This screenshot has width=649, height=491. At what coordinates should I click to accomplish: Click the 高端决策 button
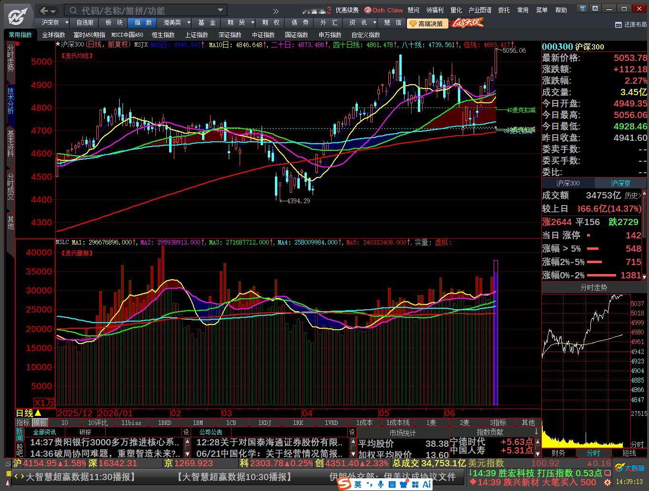pos(427,23)
